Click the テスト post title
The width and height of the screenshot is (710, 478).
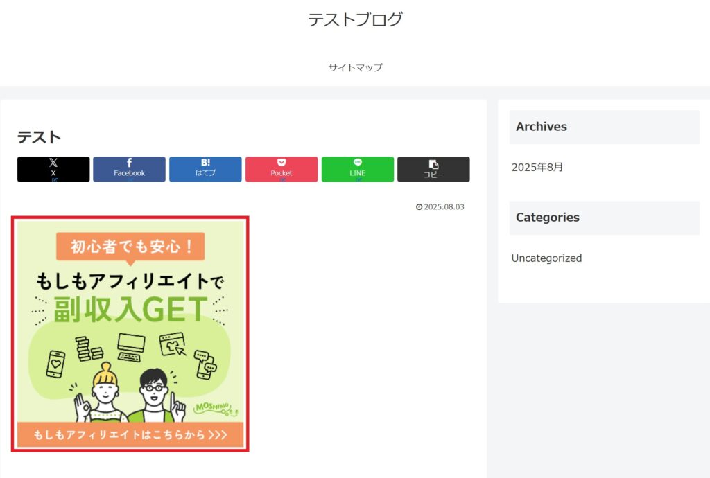tap(39, 137)
